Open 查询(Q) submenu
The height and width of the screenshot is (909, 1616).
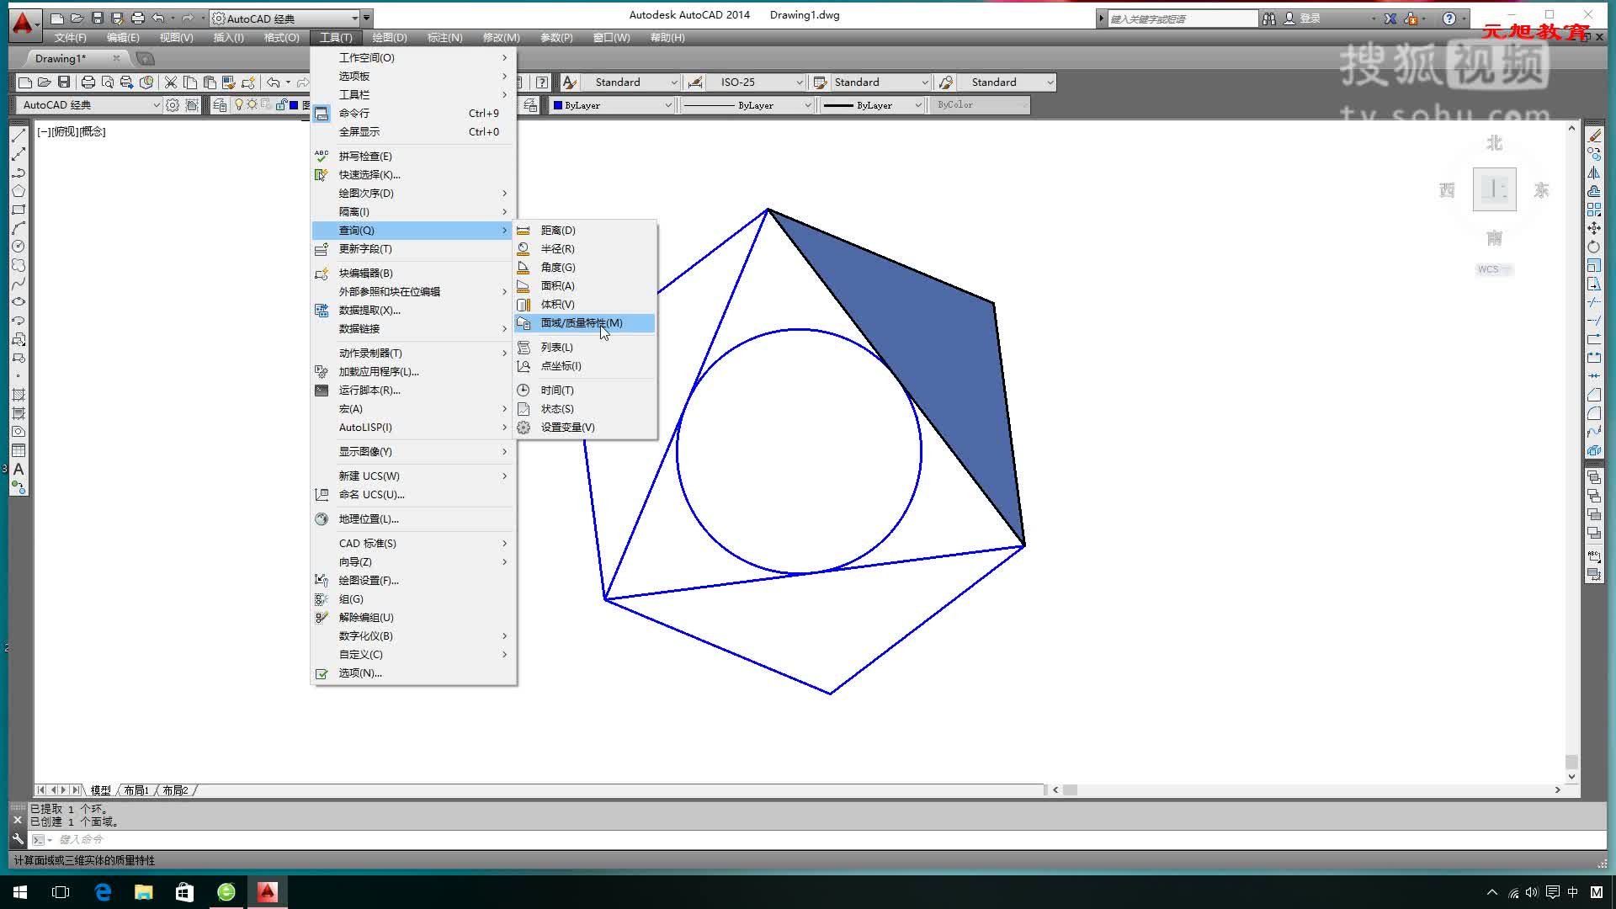point(411,230)
